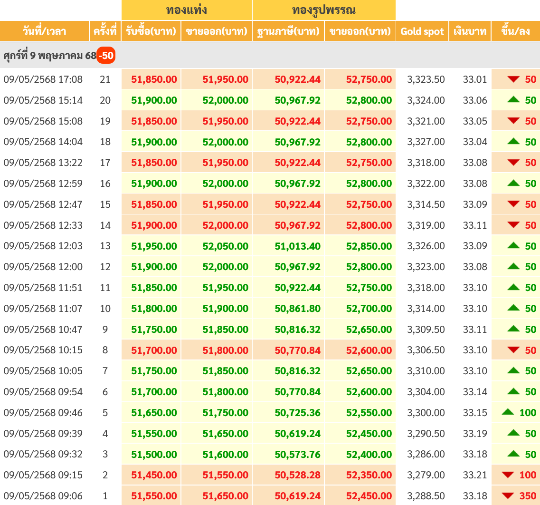The height and width of the screenshot is (505, 540).
Task: Click the green up arrow at 11:51
Action: coord(513,287)
